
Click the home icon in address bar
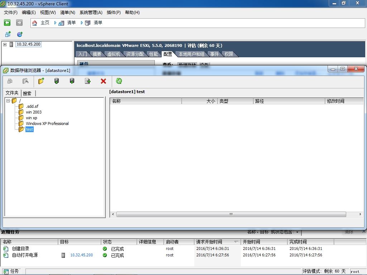click(x=35, y=23)
